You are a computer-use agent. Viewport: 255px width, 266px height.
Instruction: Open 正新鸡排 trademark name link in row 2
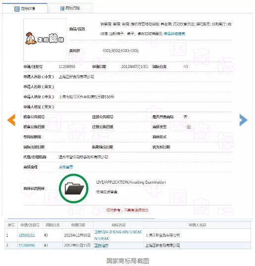pyautogui.click(x=101, y=246)
